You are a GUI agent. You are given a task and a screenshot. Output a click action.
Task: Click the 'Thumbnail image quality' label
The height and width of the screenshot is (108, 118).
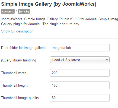click(20, 98)
